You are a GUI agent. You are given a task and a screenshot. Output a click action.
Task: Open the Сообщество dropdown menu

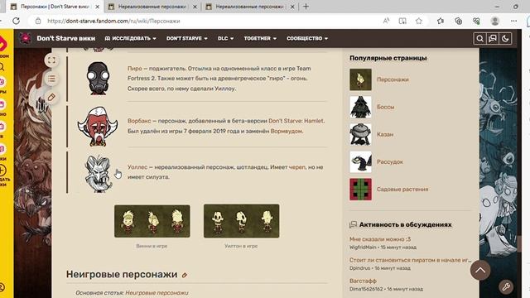tap(307, 39)
